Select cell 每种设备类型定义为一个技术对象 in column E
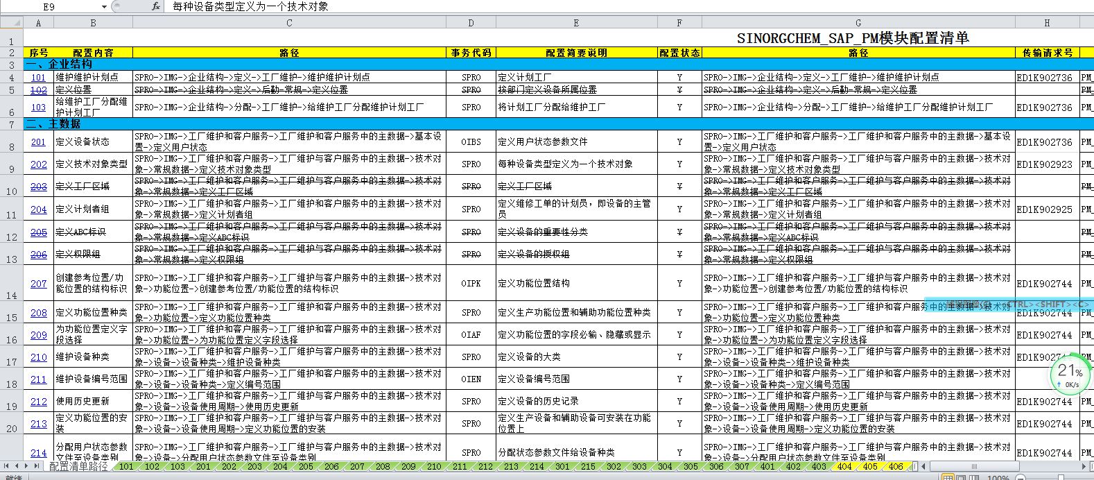 [576, 164]
